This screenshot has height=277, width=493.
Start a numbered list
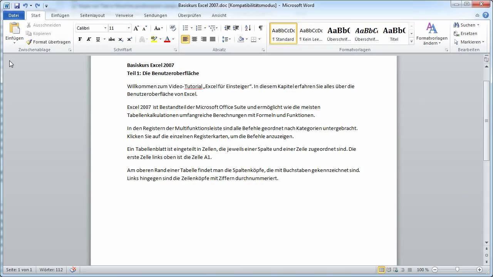pos(199,28)
